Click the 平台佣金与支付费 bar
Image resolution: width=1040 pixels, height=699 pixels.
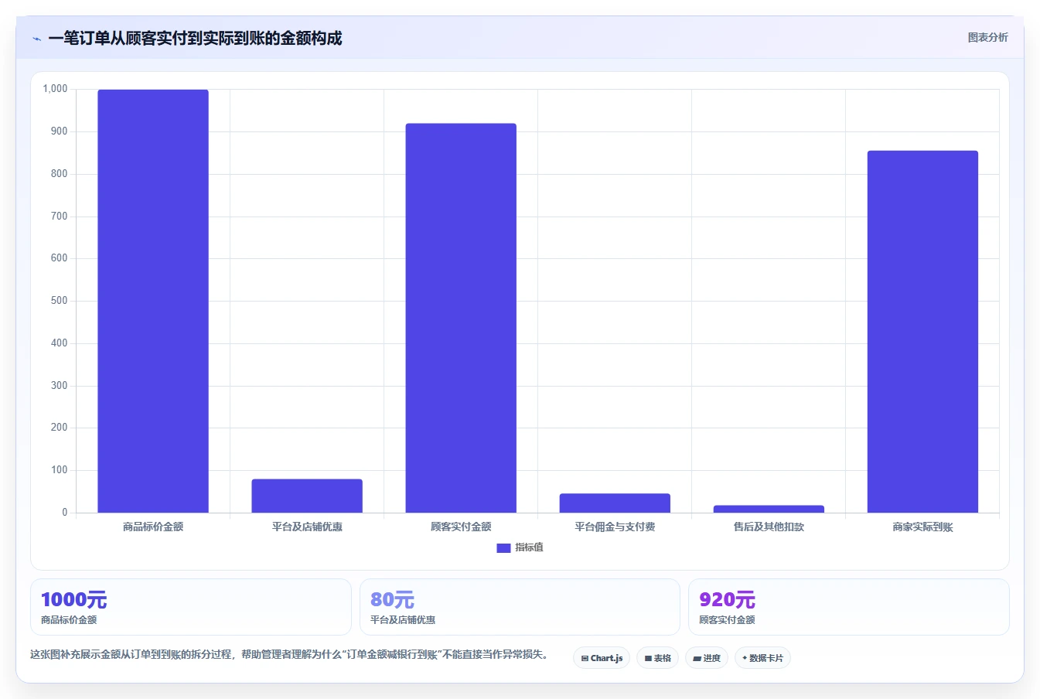[x=615, y=503]
